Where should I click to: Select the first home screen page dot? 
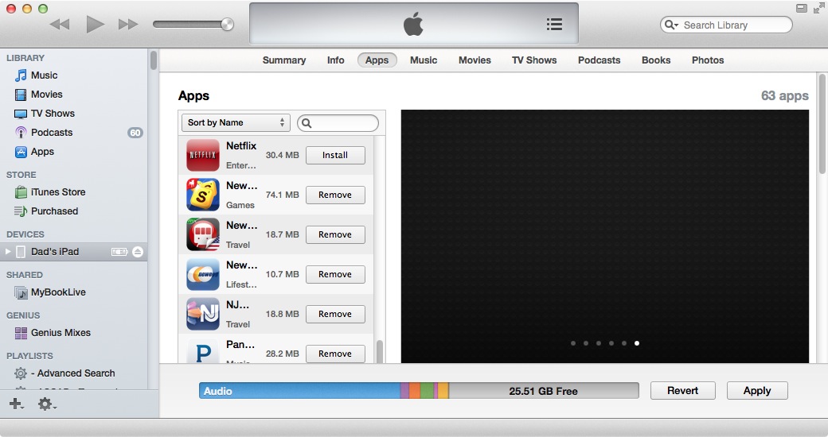(573, 343)
